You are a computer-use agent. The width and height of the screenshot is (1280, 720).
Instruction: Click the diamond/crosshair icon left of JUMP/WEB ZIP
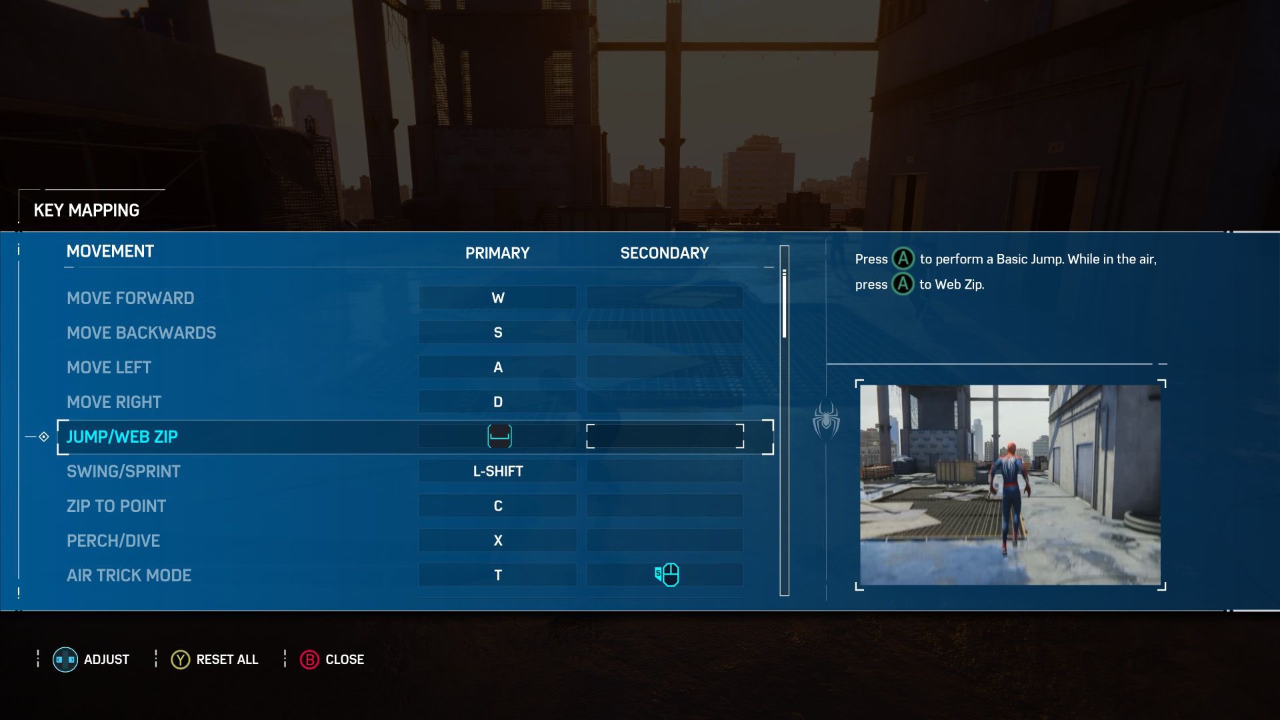(x=44, y=436)
